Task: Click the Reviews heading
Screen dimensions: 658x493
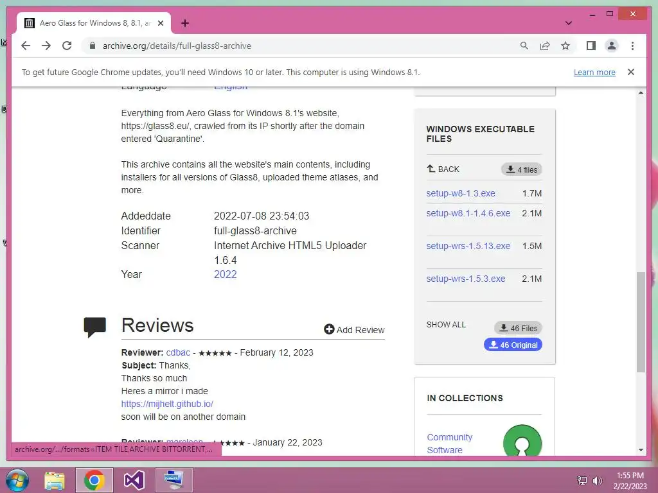Action: pyautogui.click(x=157, y=325)
